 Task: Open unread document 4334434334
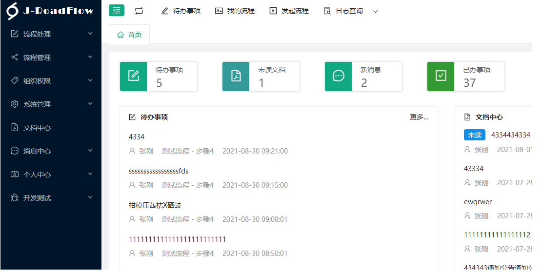click(511, 135)
